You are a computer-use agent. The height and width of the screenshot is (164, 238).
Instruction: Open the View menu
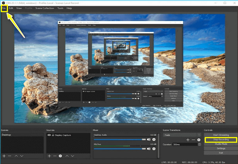pyautogui.click(x=19, y=8)
